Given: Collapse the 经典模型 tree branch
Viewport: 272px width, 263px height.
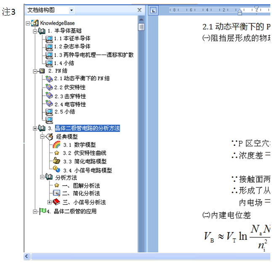Looking at the screenshot, I should click(x=42, y=137).
